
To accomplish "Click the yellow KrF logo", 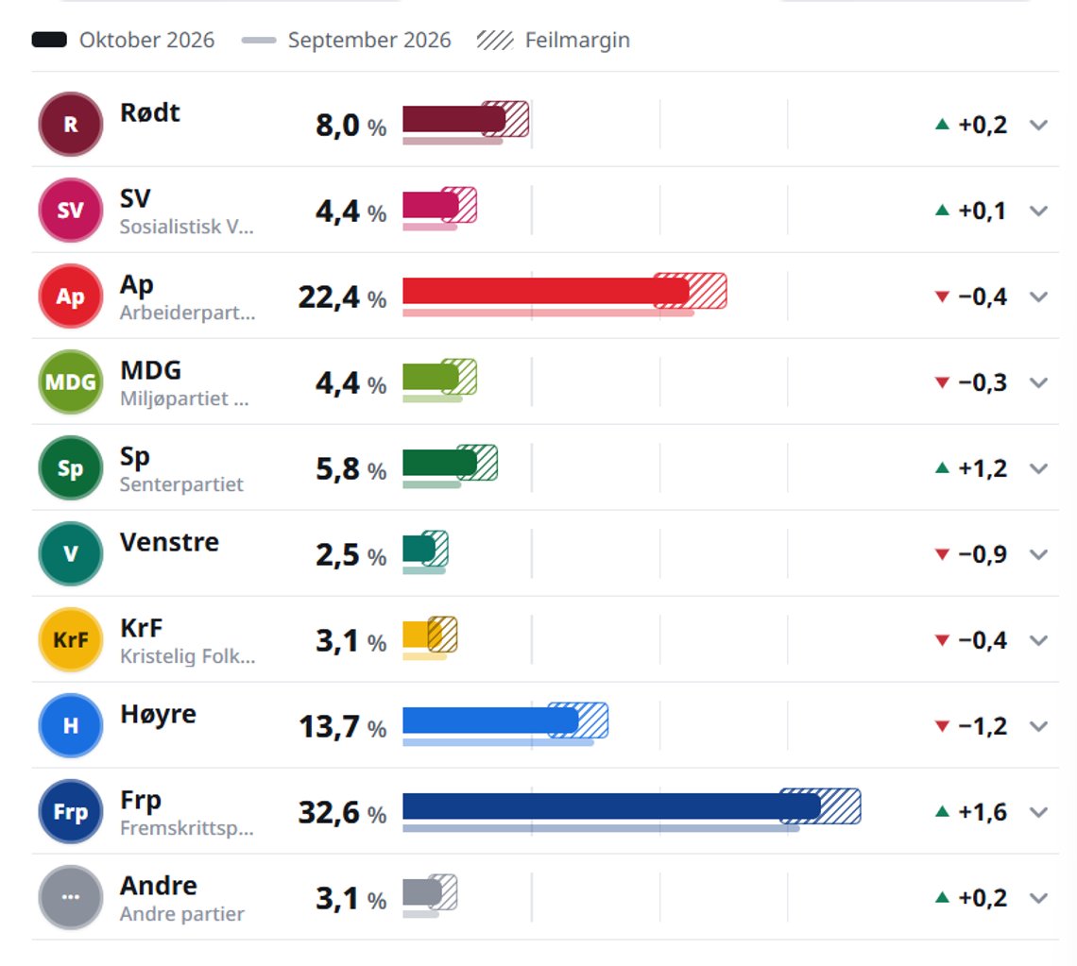I will tap(71, 639).
